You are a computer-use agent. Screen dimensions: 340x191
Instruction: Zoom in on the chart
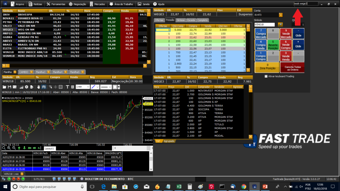(9, 148)
